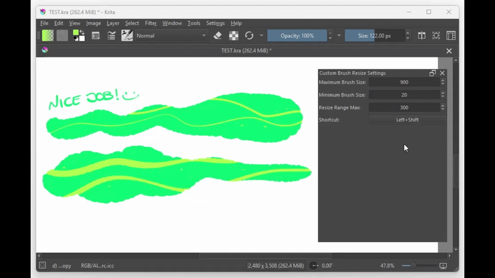The width and height of the screenshot is (495, 278).
Task: Reload the original brush preset
Action: (249, 36)
